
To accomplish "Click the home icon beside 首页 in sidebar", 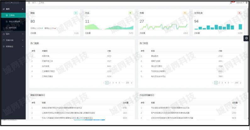I will pos(4,9).
